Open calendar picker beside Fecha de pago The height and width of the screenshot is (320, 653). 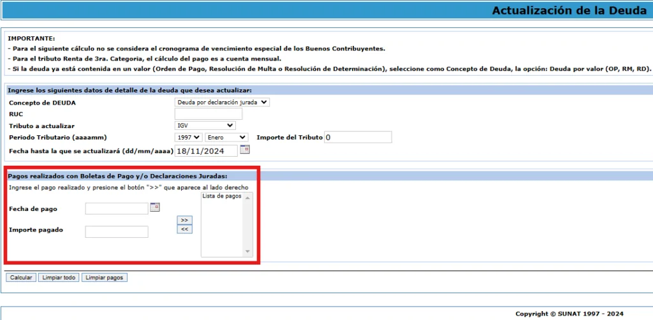[x=154, y=207]
